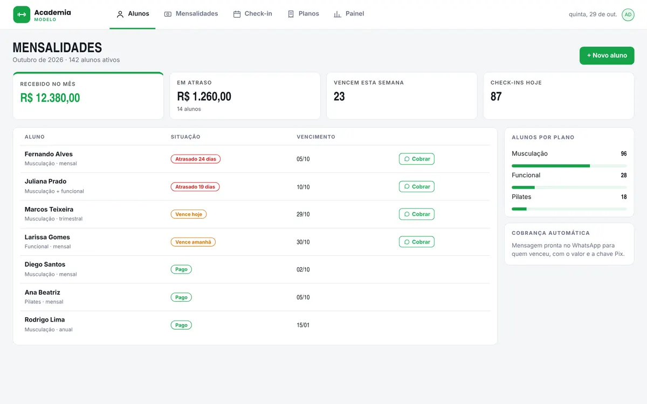Open the Planos tab
Viewport: 647px width, 404px height.
[303, 14]
